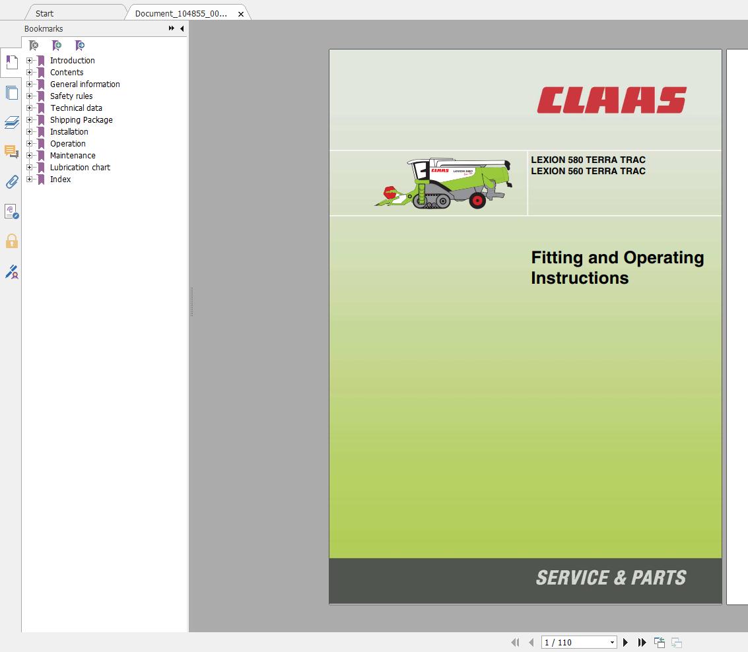Image resolution: width=748 pixels, height=652 pixels.
Task: Expand the Maintenance bookmark tree node
Action: coord(30,155)
